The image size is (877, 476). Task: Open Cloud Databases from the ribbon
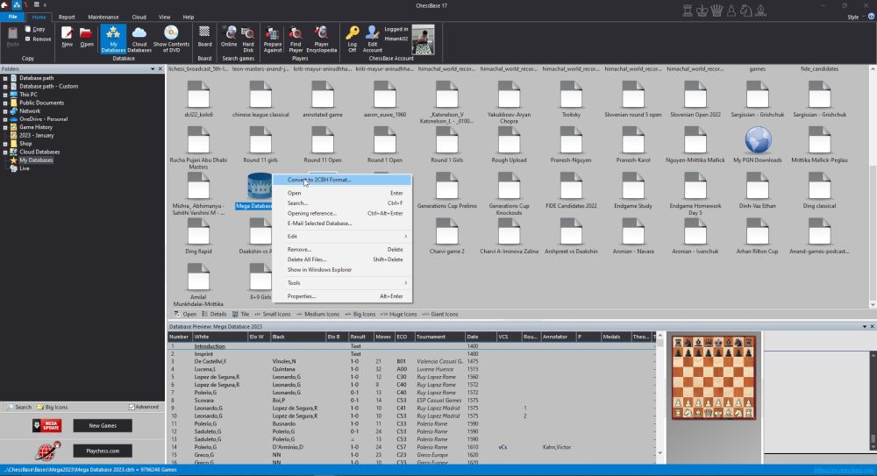(x=139, y=39)
